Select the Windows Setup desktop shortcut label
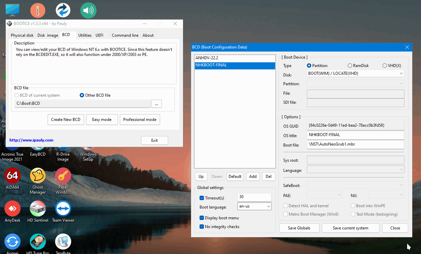This screenshot has height=254, width=421. pos(88,157)
